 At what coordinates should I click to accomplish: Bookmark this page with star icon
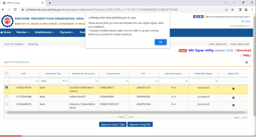(232, 10)
